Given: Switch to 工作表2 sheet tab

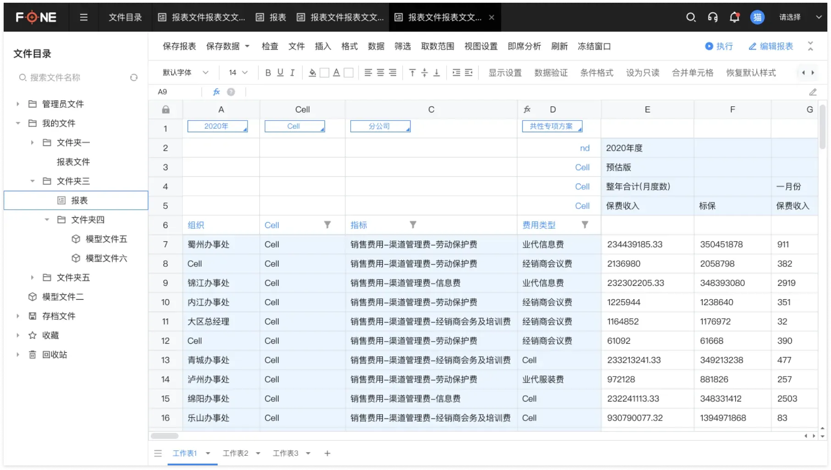Looking at the screenshot, I should coord(235,453).
